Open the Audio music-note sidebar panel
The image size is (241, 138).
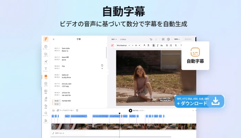point(46,99)
